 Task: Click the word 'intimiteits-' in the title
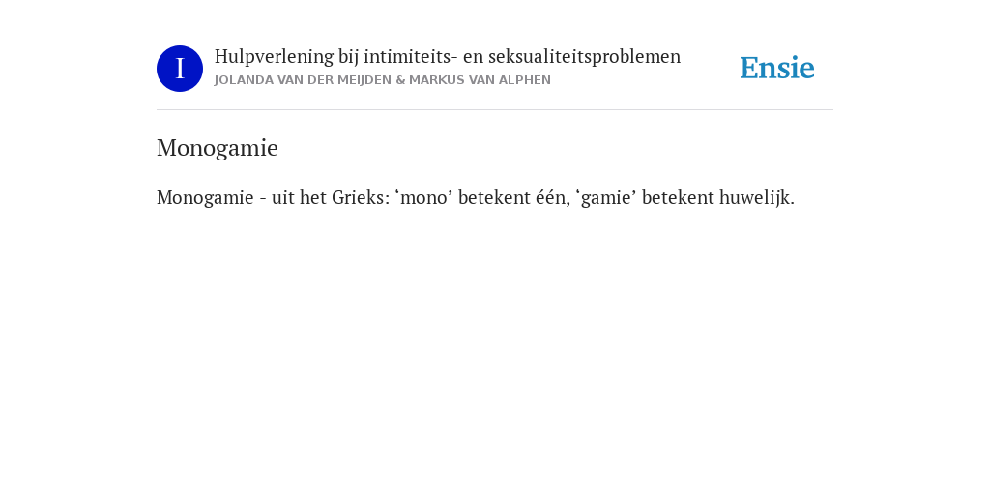coord(410,57)
